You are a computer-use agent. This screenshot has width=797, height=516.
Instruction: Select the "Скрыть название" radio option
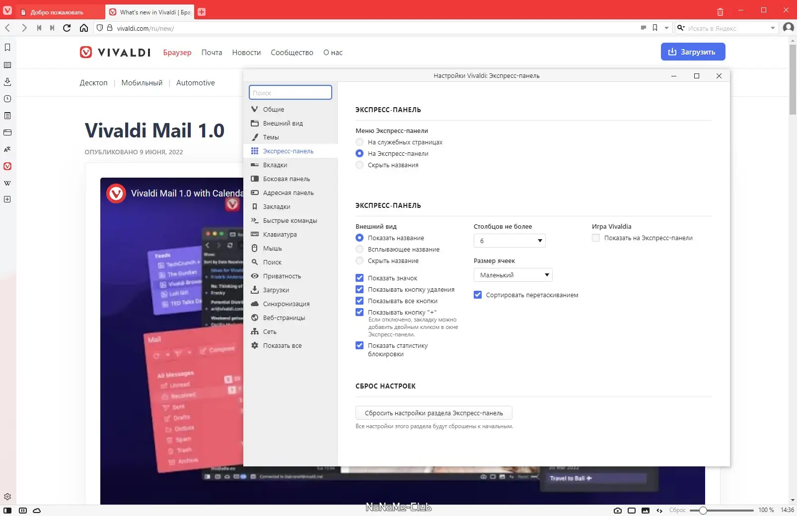click(360, 261)
